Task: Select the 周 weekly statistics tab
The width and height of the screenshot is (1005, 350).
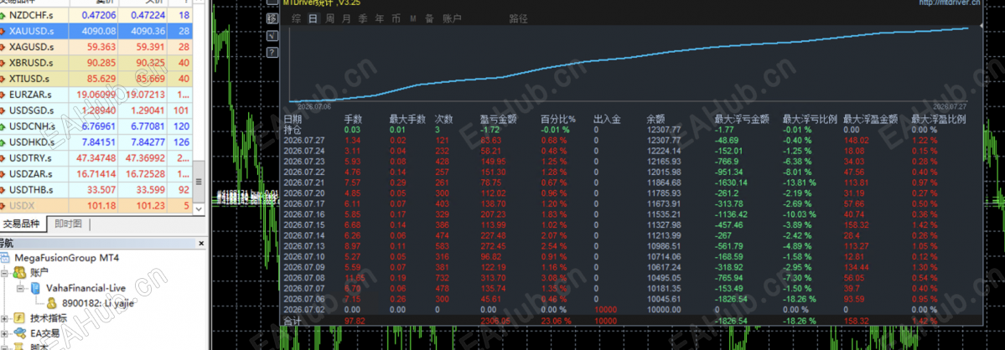Action: pyautogui.click(x=329, y=18)
